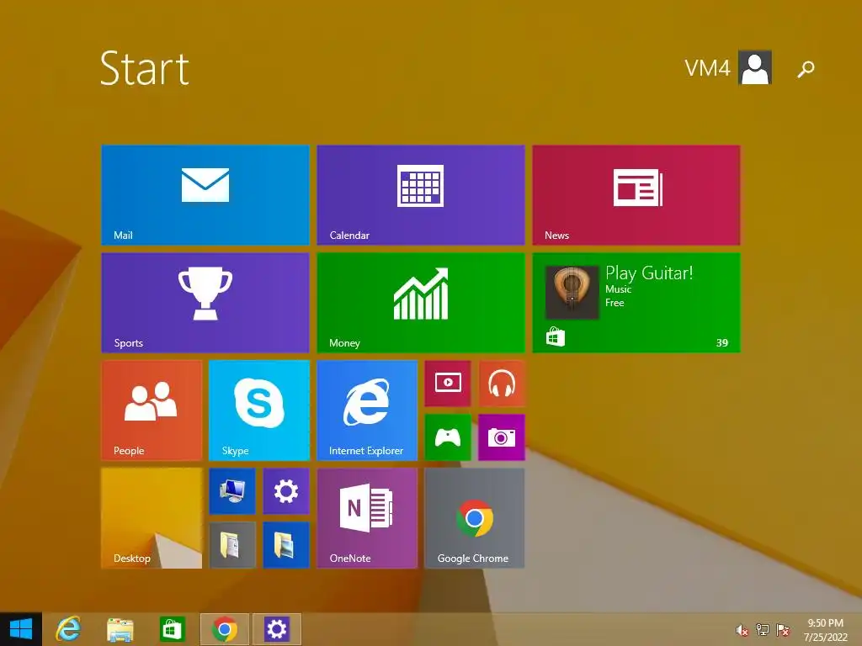Image resolution: width=862 pixels, height=646 pixels.
Task: Open File Explorer from the taskbar
Action: click(x=120, y=629)
